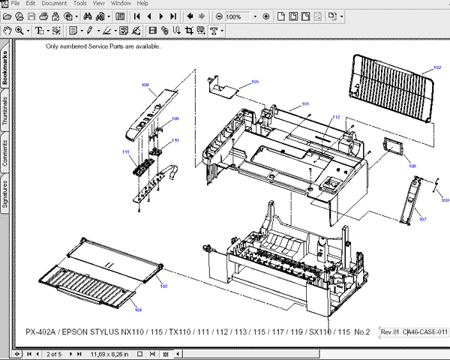Switch to Actual Size page view
450x360 pixels.
pos(281,16)
